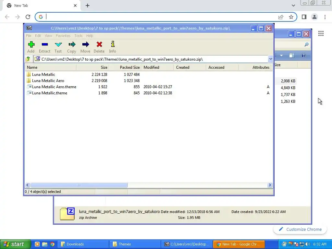This screenshot has height=249, width=332.
Task: Expand the 7-Zip path history dropdown
Action: 270,59
